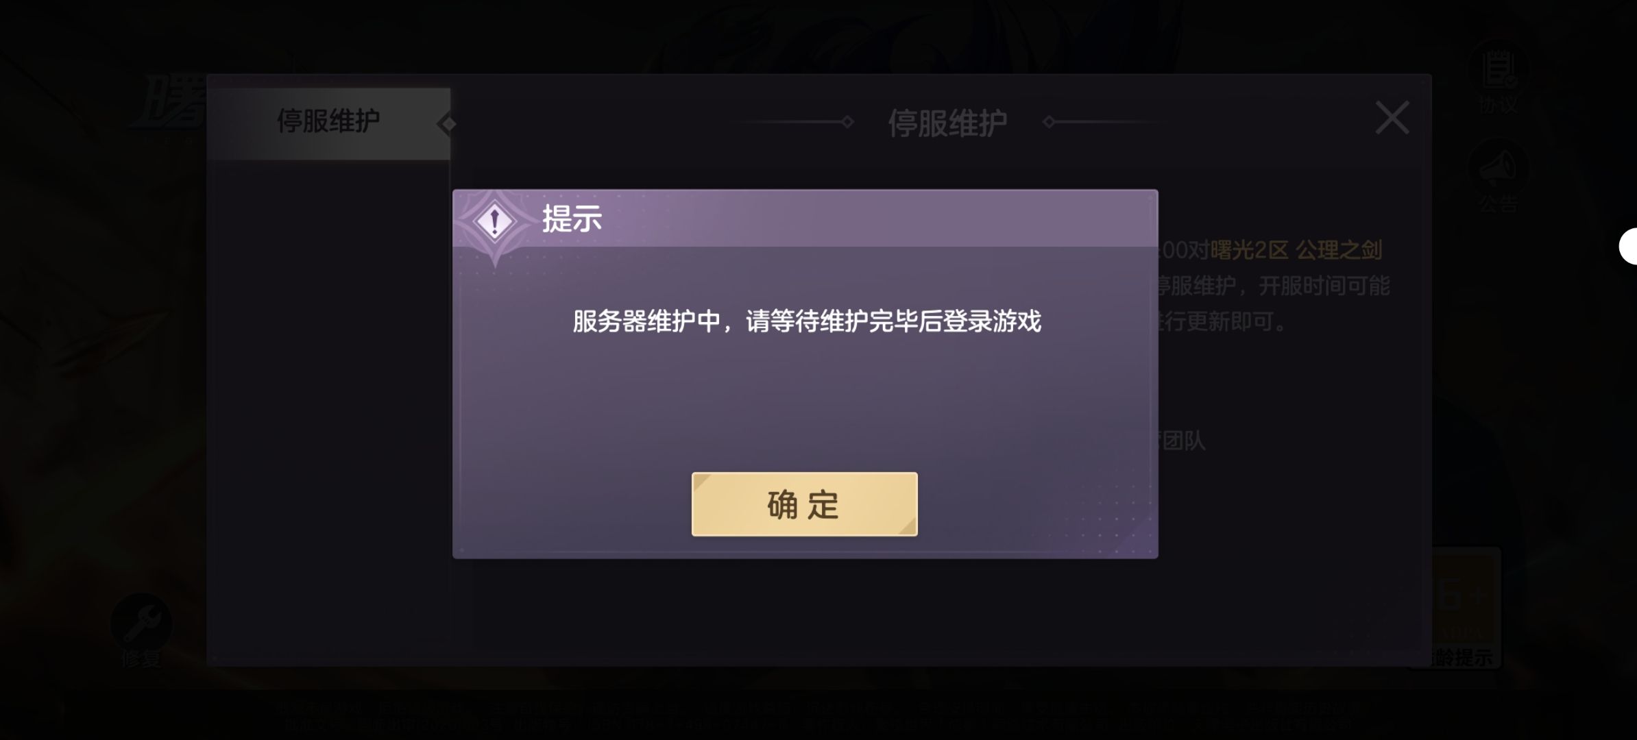Click the 提示 dialog title text
The height and width of the screenshot is (740, 1637).
(x=572, y=219)
